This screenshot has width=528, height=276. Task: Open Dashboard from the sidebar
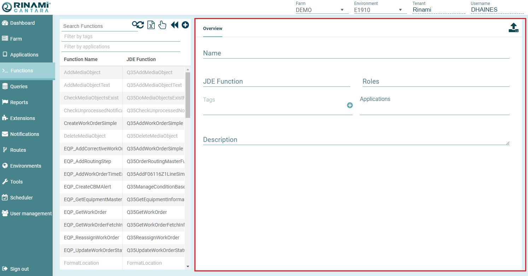[x=22, y=23]
